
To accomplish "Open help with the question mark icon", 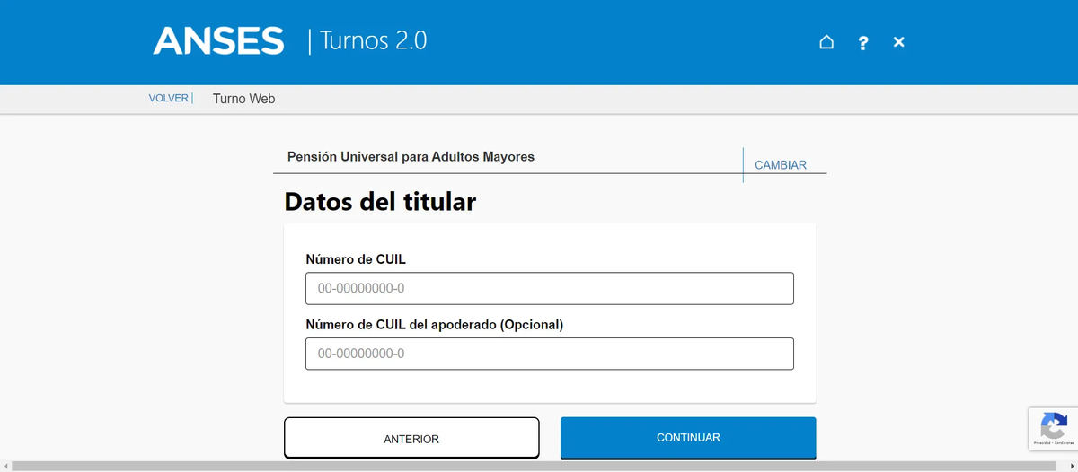I will coord(862,42).
